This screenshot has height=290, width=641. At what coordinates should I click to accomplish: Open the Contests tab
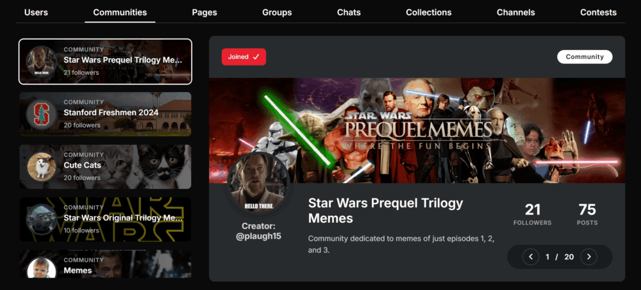click(x=598, y=12)
